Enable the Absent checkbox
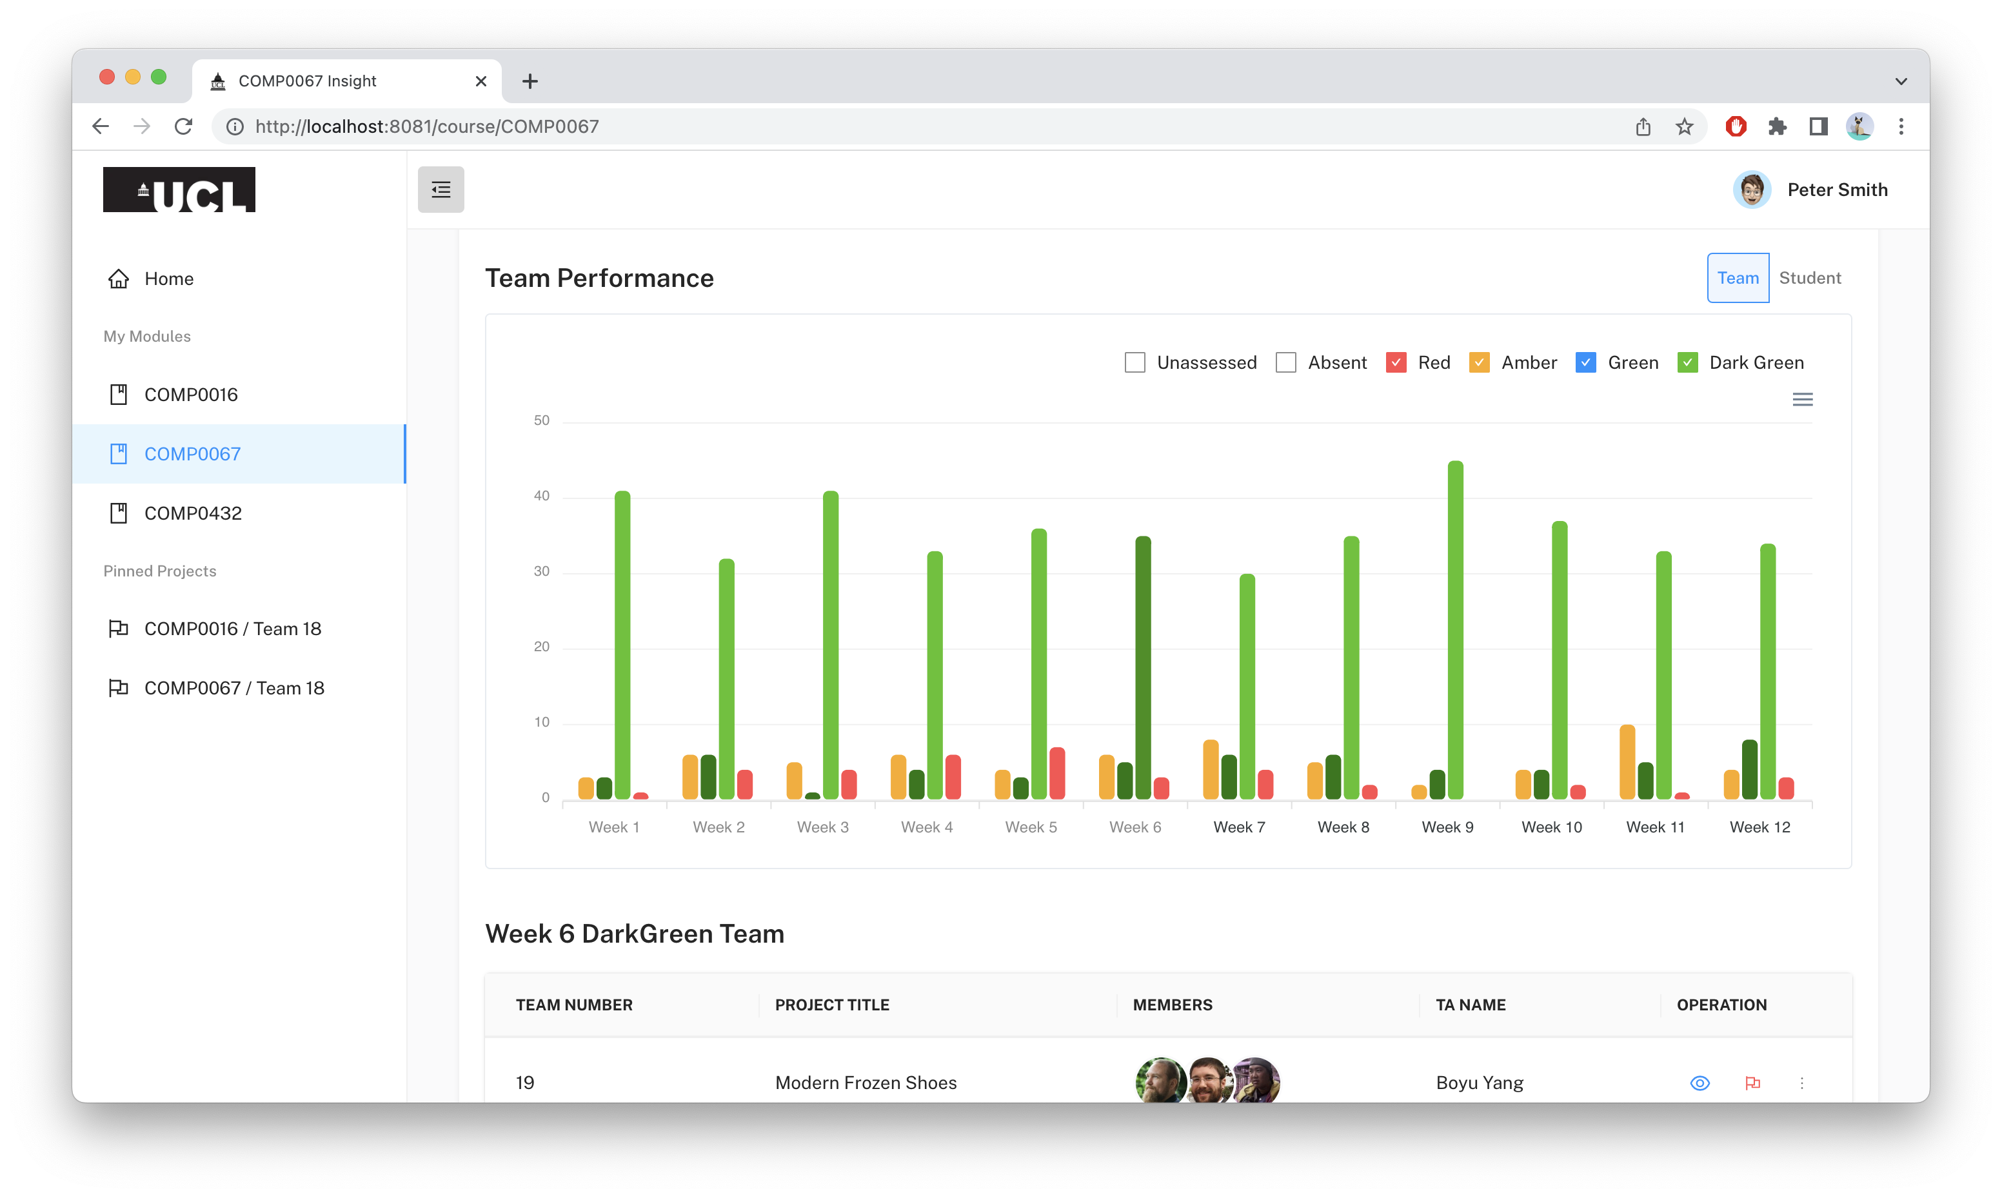The width and height of the screenshot is (2002, 1198). click(x=1285, y=362)
